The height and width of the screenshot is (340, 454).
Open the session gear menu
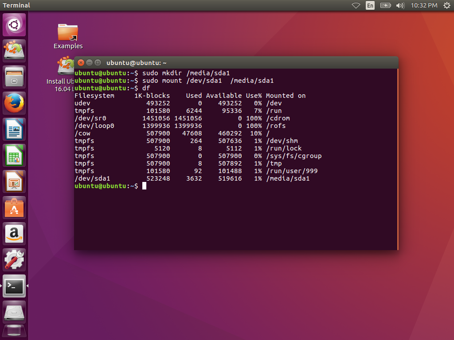point(446,5)
